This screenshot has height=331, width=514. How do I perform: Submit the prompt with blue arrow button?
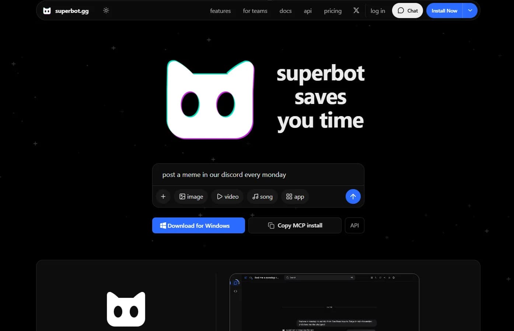(353, 196)
